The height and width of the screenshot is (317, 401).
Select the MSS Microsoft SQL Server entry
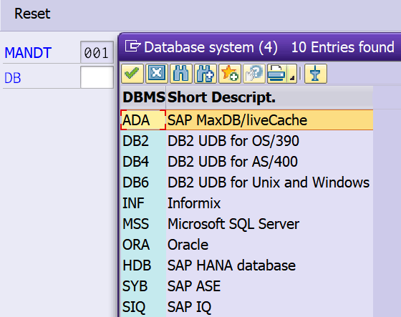(x=247, y=224)
